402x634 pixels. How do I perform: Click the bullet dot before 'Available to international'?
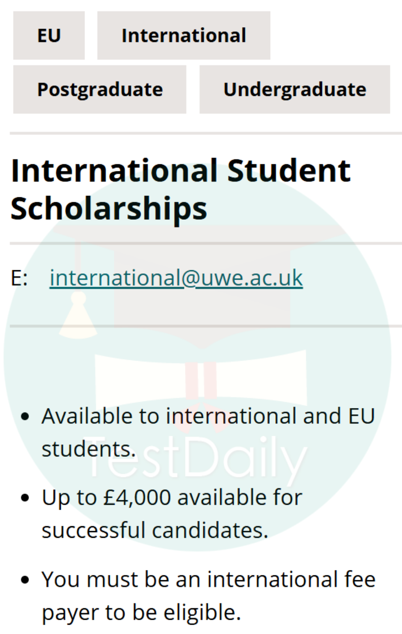pos(25,417)
